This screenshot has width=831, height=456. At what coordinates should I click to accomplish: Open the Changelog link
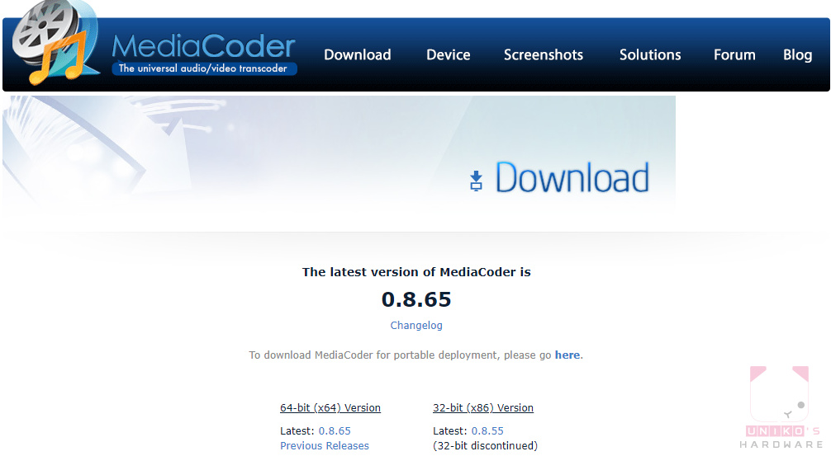[416, 326]
